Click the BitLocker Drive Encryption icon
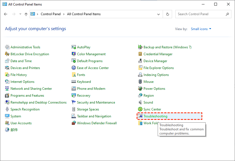235x161 pixels. (7, 54)
